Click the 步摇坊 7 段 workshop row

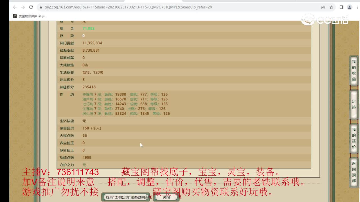point(125,94)
